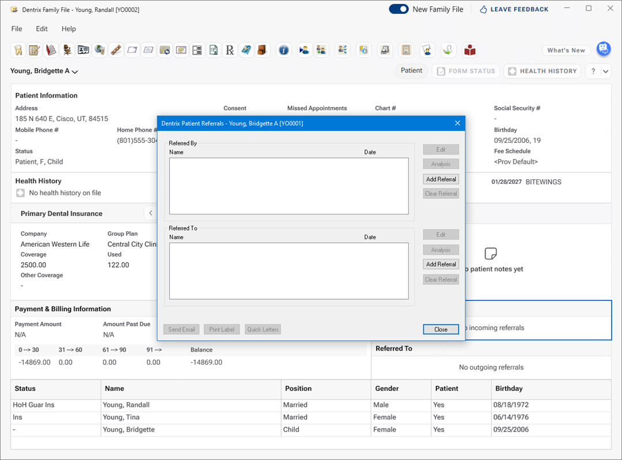Image resolution: width=622 pixels, height=460 pixels.
Task: Click the patient notes sticky note icon
Action: pyautogui.click(x=491, y=253)
